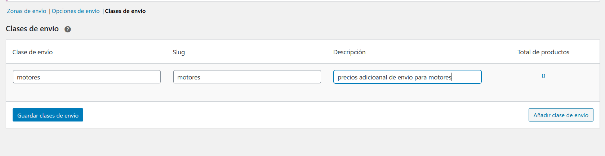Click the empty gray page background below the table

303,142
